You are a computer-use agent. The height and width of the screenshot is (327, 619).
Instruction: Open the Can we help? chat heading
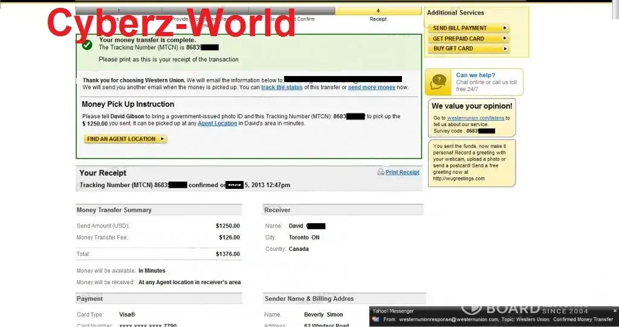[x=475, y=75]
